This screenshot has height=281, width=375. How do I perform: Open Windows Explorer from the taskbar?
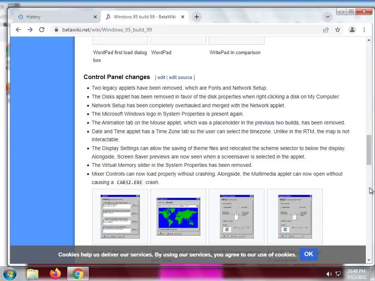[33, 274]
